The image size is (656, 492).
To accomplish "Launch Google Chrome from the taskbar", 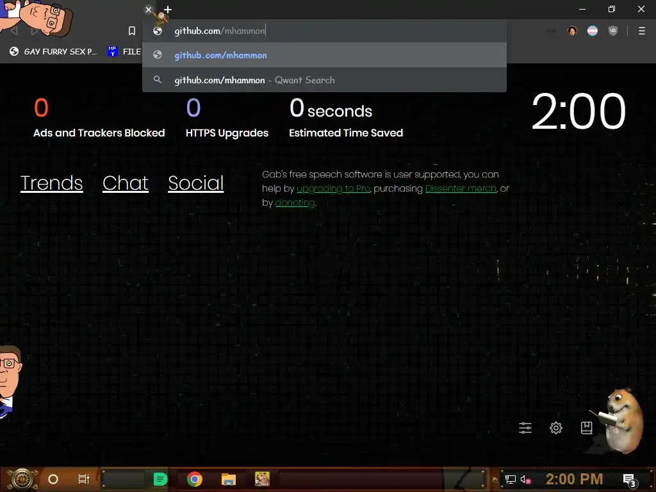I will 195,479.
